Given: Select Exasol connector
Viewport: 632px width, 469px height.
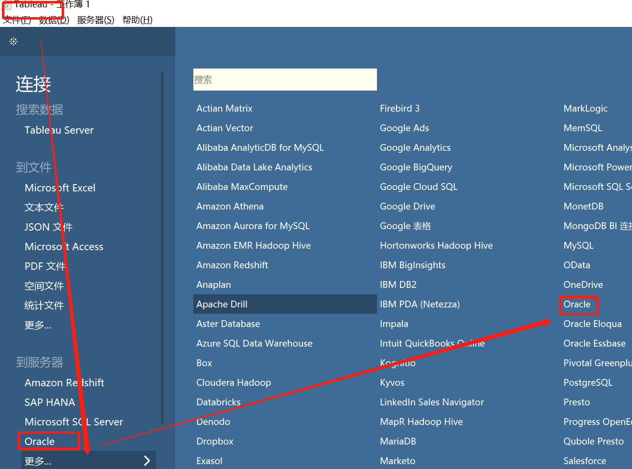Looking at the screenshot, I should click(210, 461).
